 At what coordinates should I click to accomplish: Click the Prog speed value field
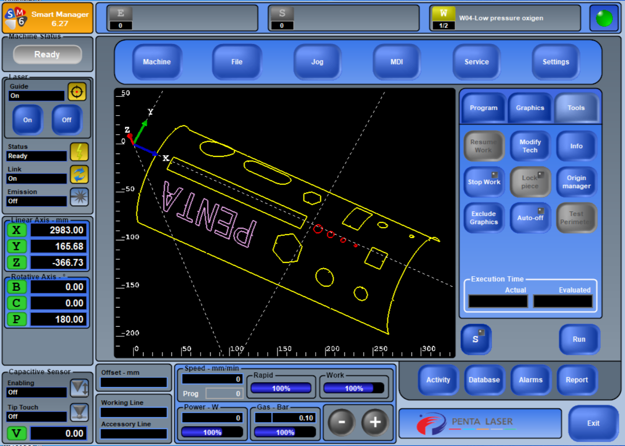coord(224,393)
